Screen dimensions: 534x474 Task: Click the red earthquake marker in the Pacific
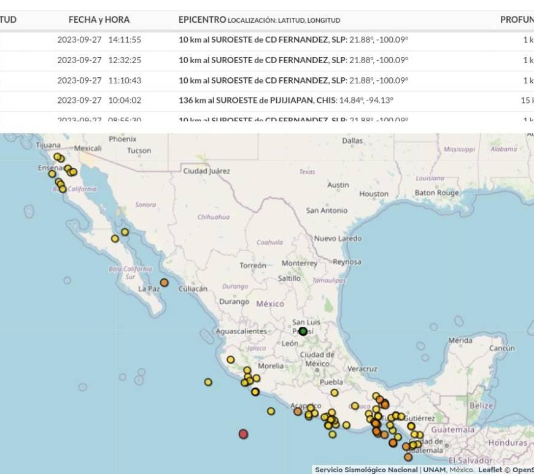coord(243,434)
